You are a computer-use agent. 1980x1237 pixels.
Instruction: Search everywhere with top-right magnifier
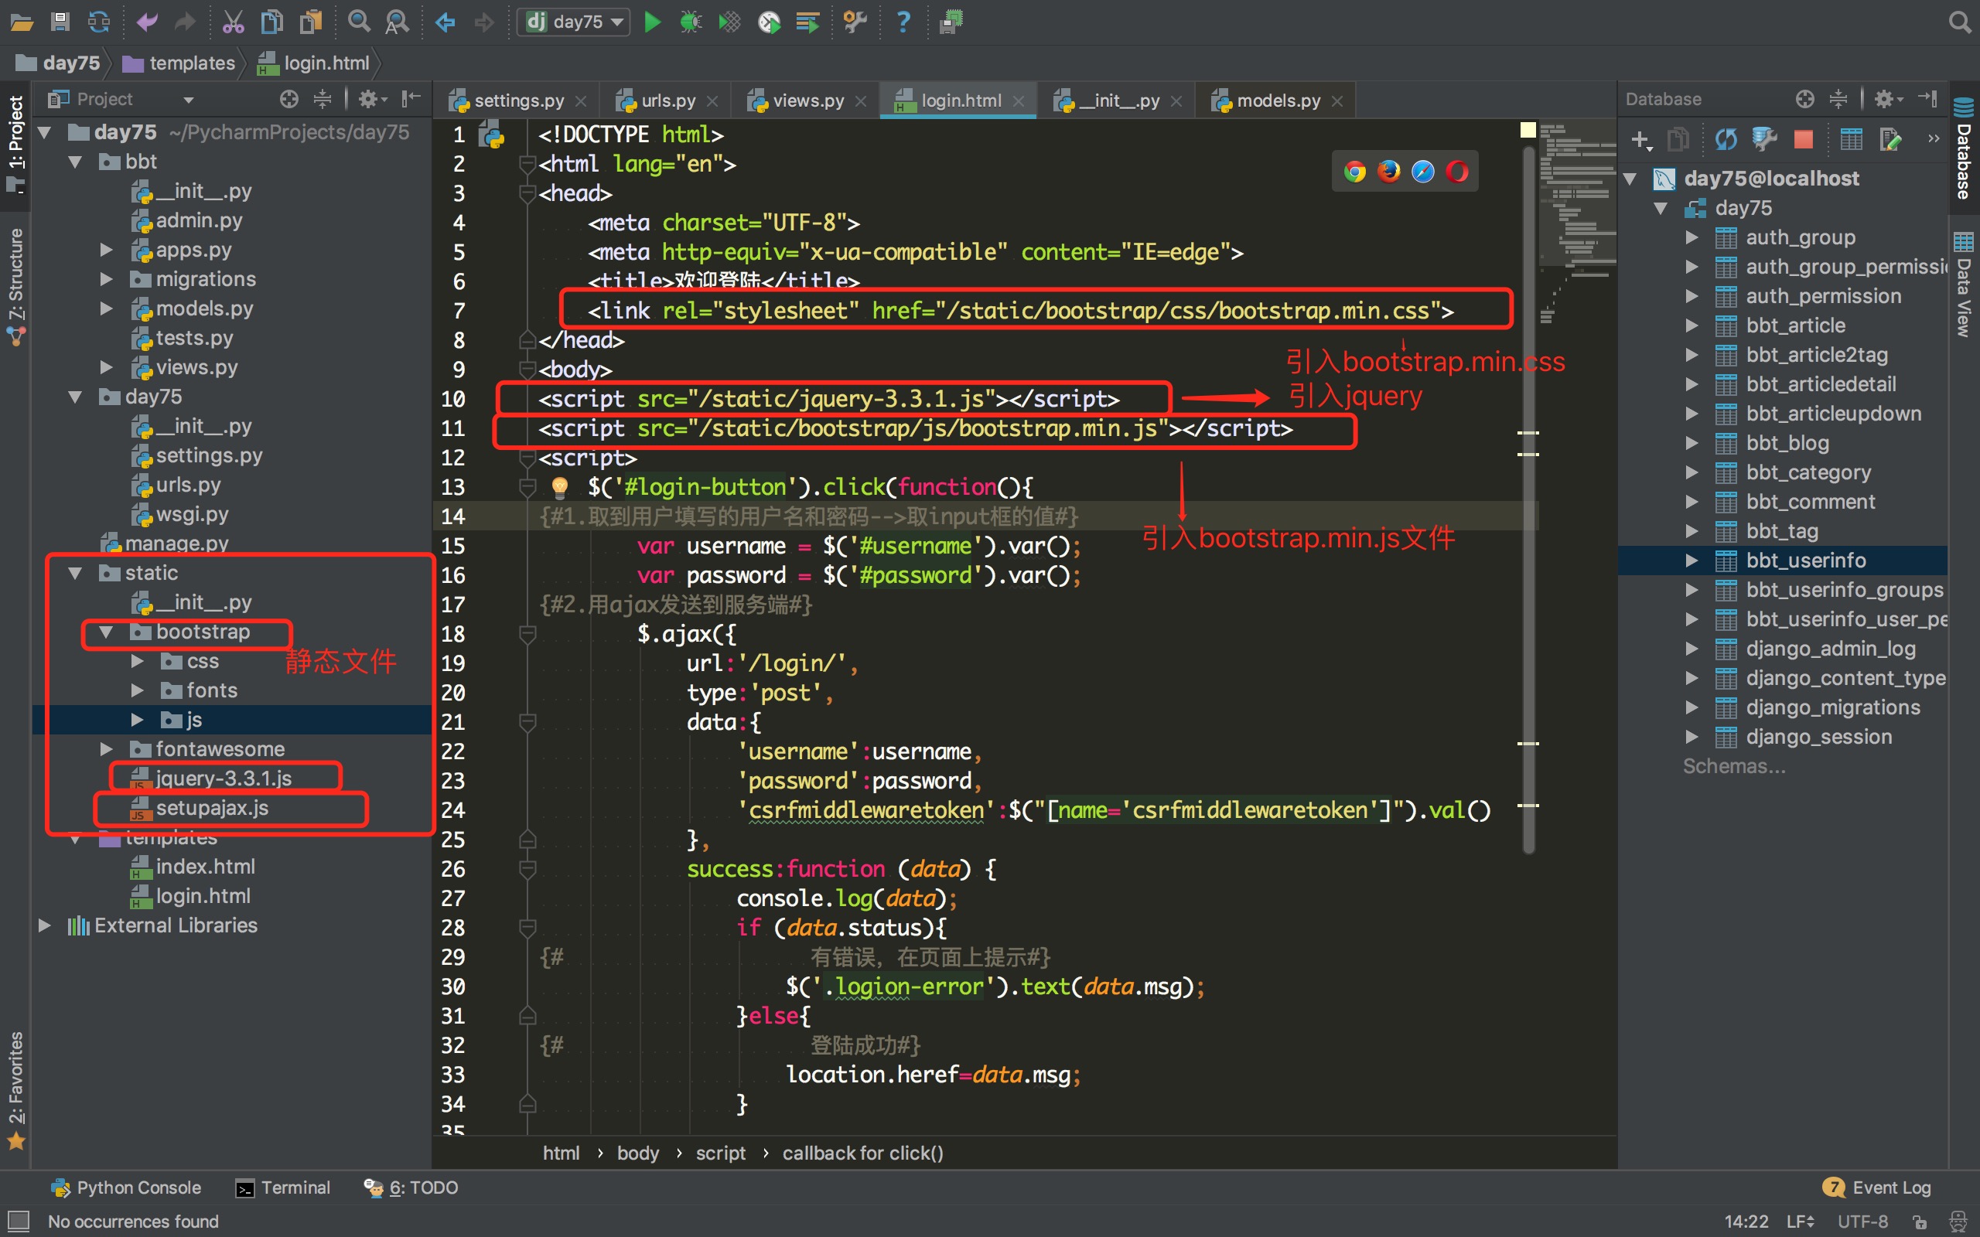(x=1958, y=22)
